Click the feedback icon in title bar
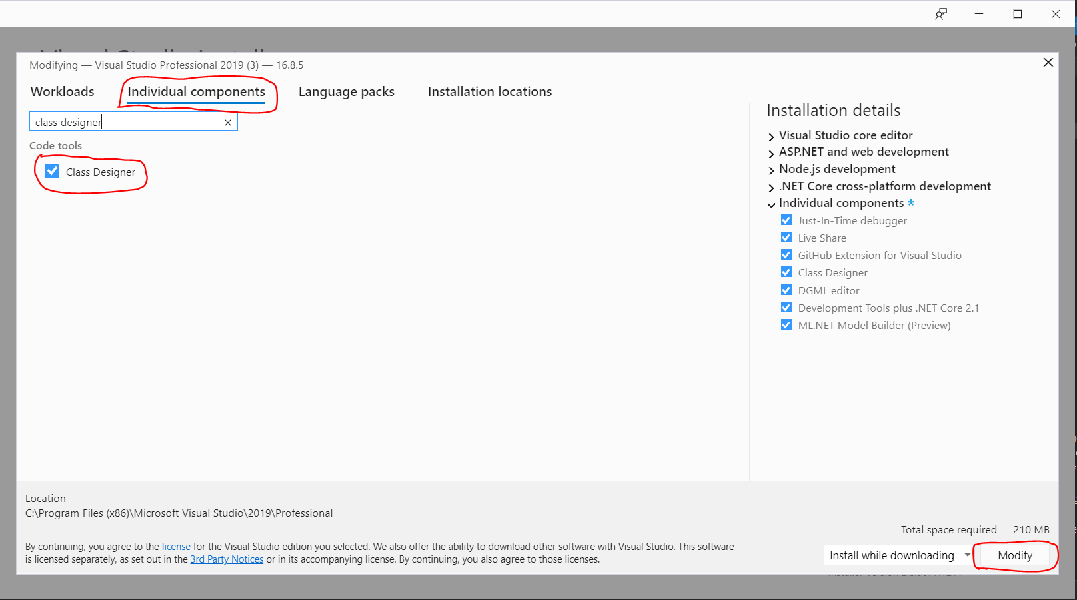 coord(941,14)
